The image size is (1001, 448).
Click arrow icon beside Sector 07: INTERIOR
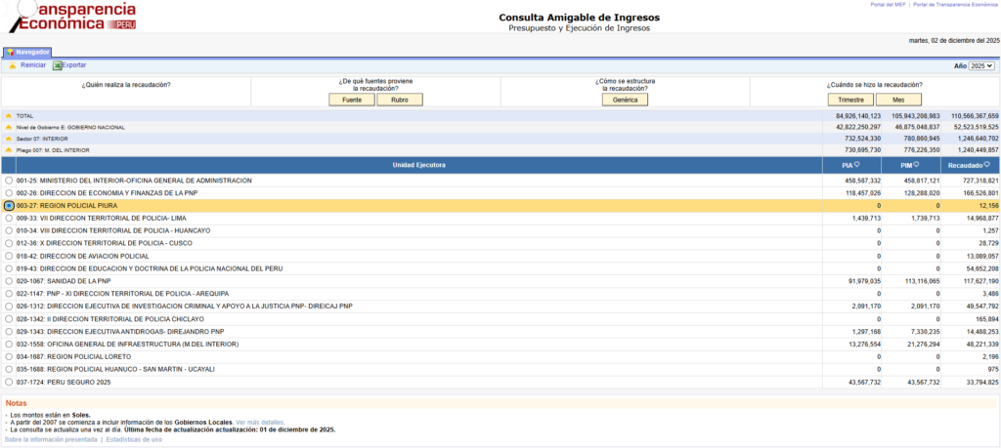[9, 139]
